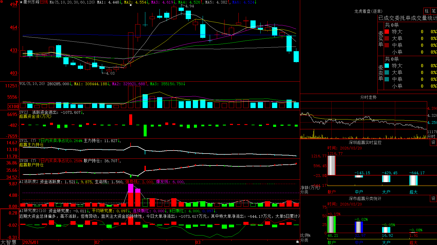Click the SVSH (7) indicator name
Image resolution: width=437 pixels, height=245 pixels.
pos(28,161)
